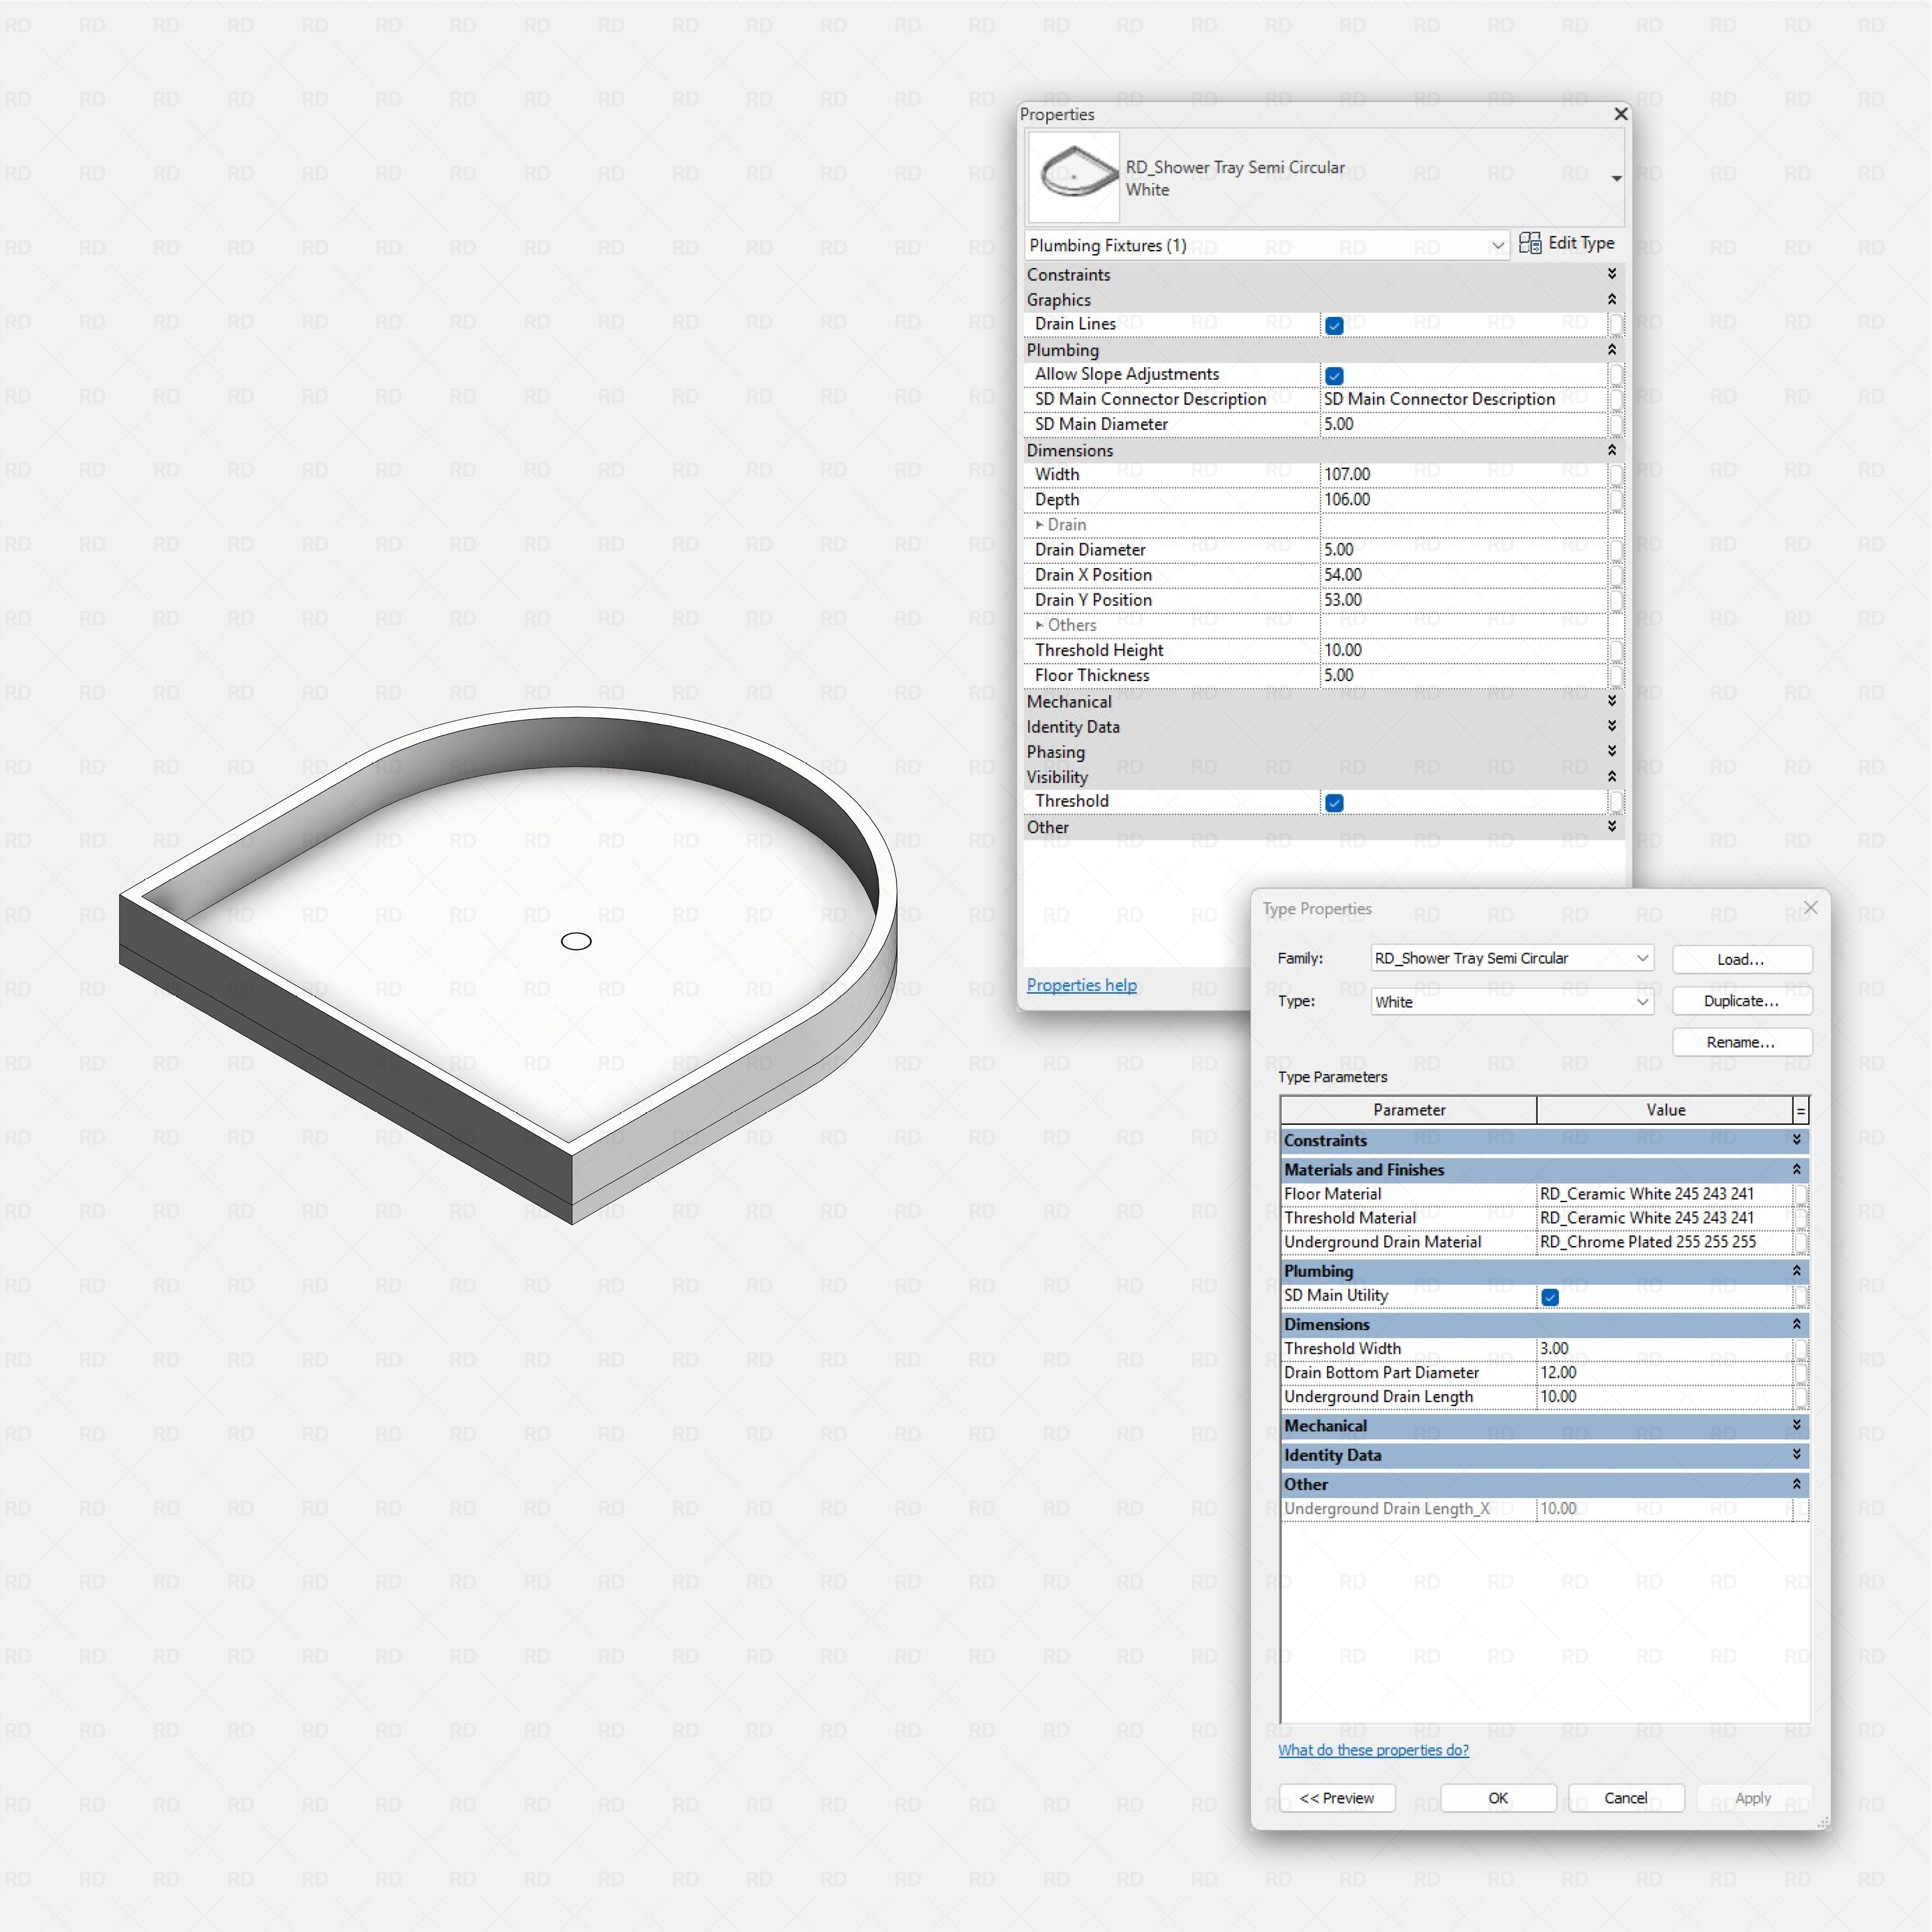Close the Properties palette
The height and width of the screenshot is (1932, 1932).
(x=1620, y=114)
